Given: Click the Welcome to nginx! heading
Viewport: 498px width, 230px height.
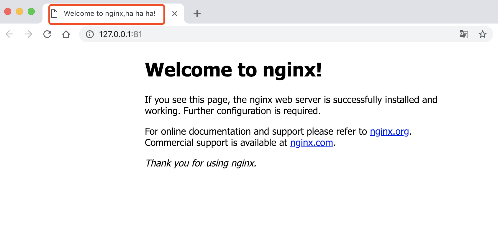Looking at the screenshot, I should coord(233,70).
